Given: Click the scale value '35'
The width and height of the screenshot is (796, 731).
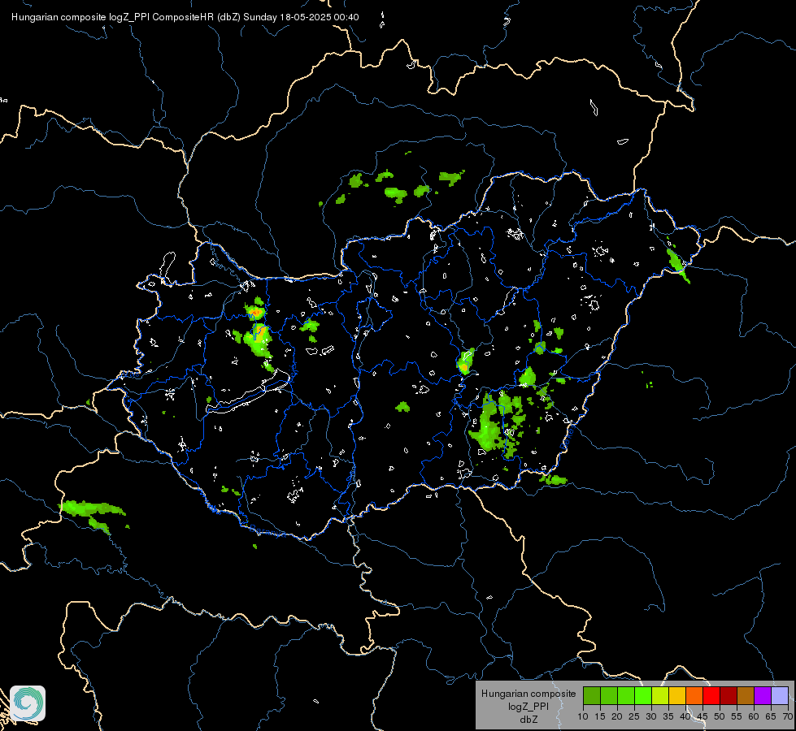Looking at the screenshot, I should 668,717.
